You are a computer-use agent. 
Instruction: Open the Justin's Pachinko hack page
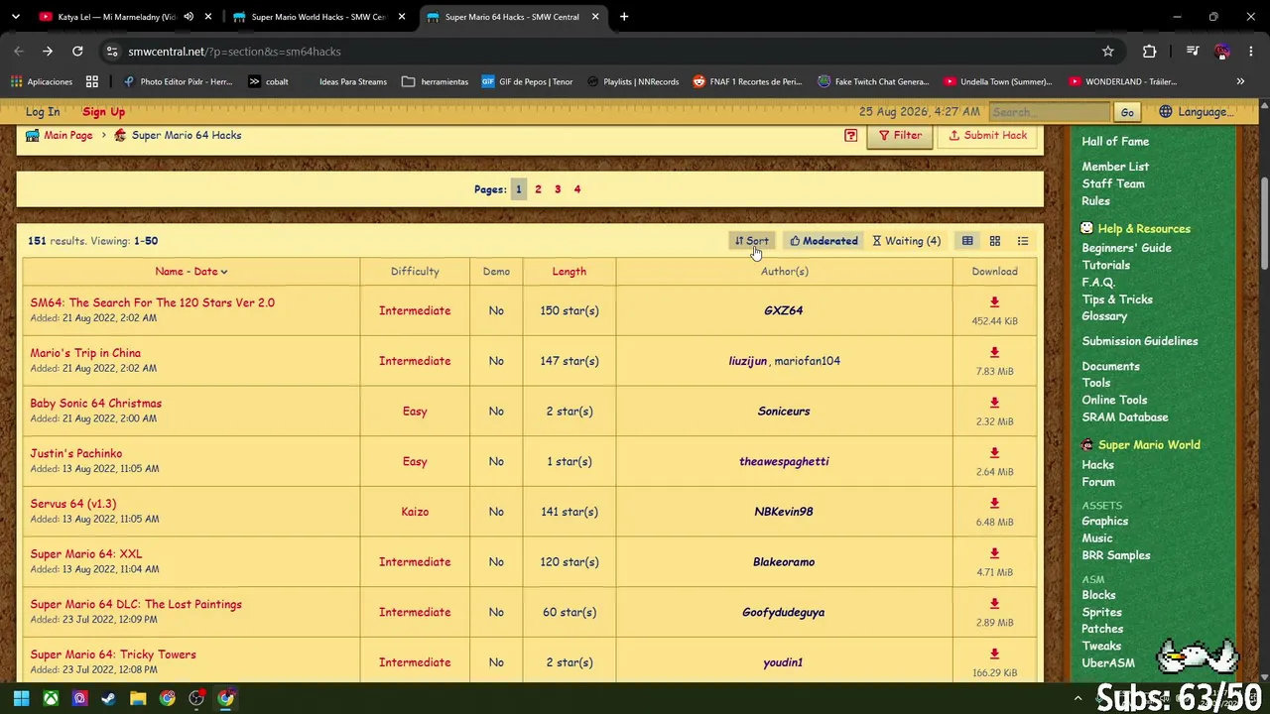coord(76,454)
